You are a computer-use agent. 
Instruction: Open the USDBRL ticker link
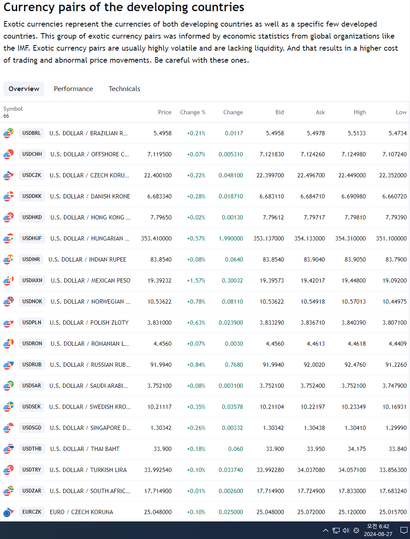point(32,133)
